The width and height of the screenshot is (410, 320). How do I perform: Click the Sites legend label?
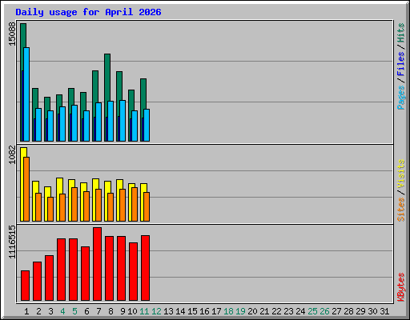(x=401, y=210)
